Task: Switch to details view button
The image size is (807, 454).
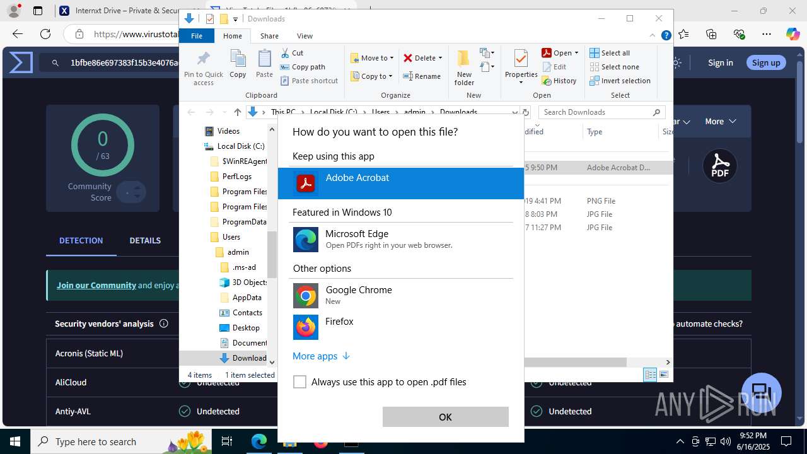Action: point(650,375)
